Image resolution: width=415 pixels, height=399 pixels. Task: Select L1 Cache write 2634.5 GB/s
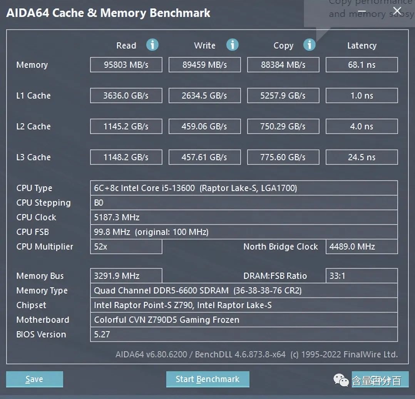click(x=204, y=95)
